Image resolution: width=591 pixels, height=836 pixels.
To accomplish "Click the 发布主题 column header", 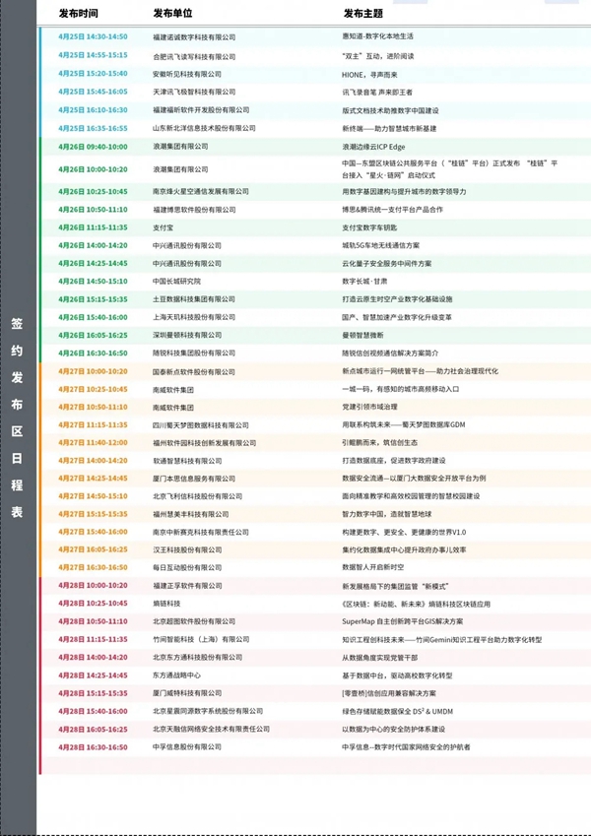I will tap(362, 14).
